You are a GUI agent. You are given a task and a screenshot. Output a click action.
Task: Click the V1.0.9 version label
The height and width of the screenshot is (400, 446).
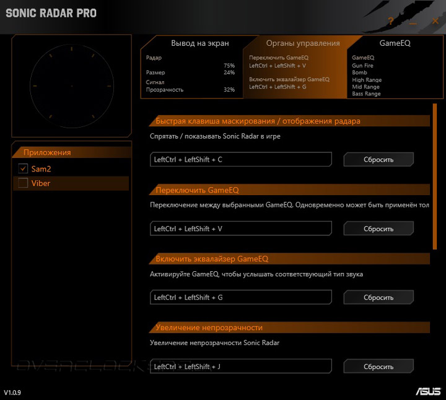pyautogui.click(x=12, y=393)
